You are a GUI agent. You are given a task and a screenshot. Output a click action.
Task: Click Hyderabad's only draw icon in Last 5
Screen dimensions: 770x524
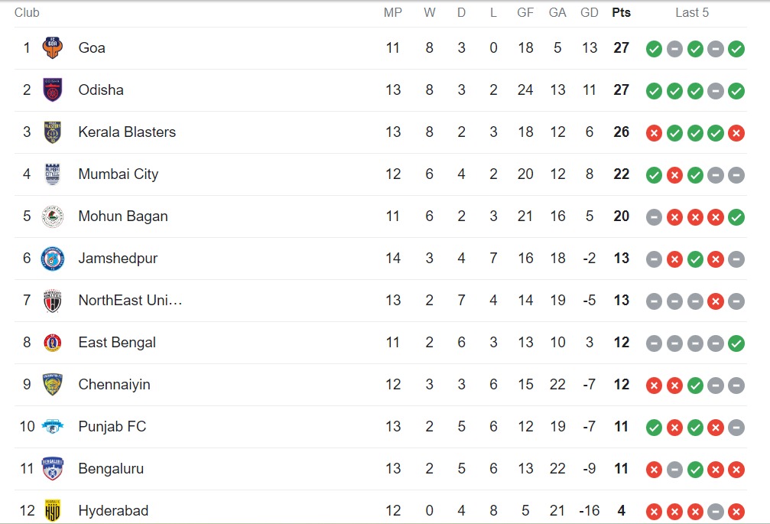click(716, 512)
